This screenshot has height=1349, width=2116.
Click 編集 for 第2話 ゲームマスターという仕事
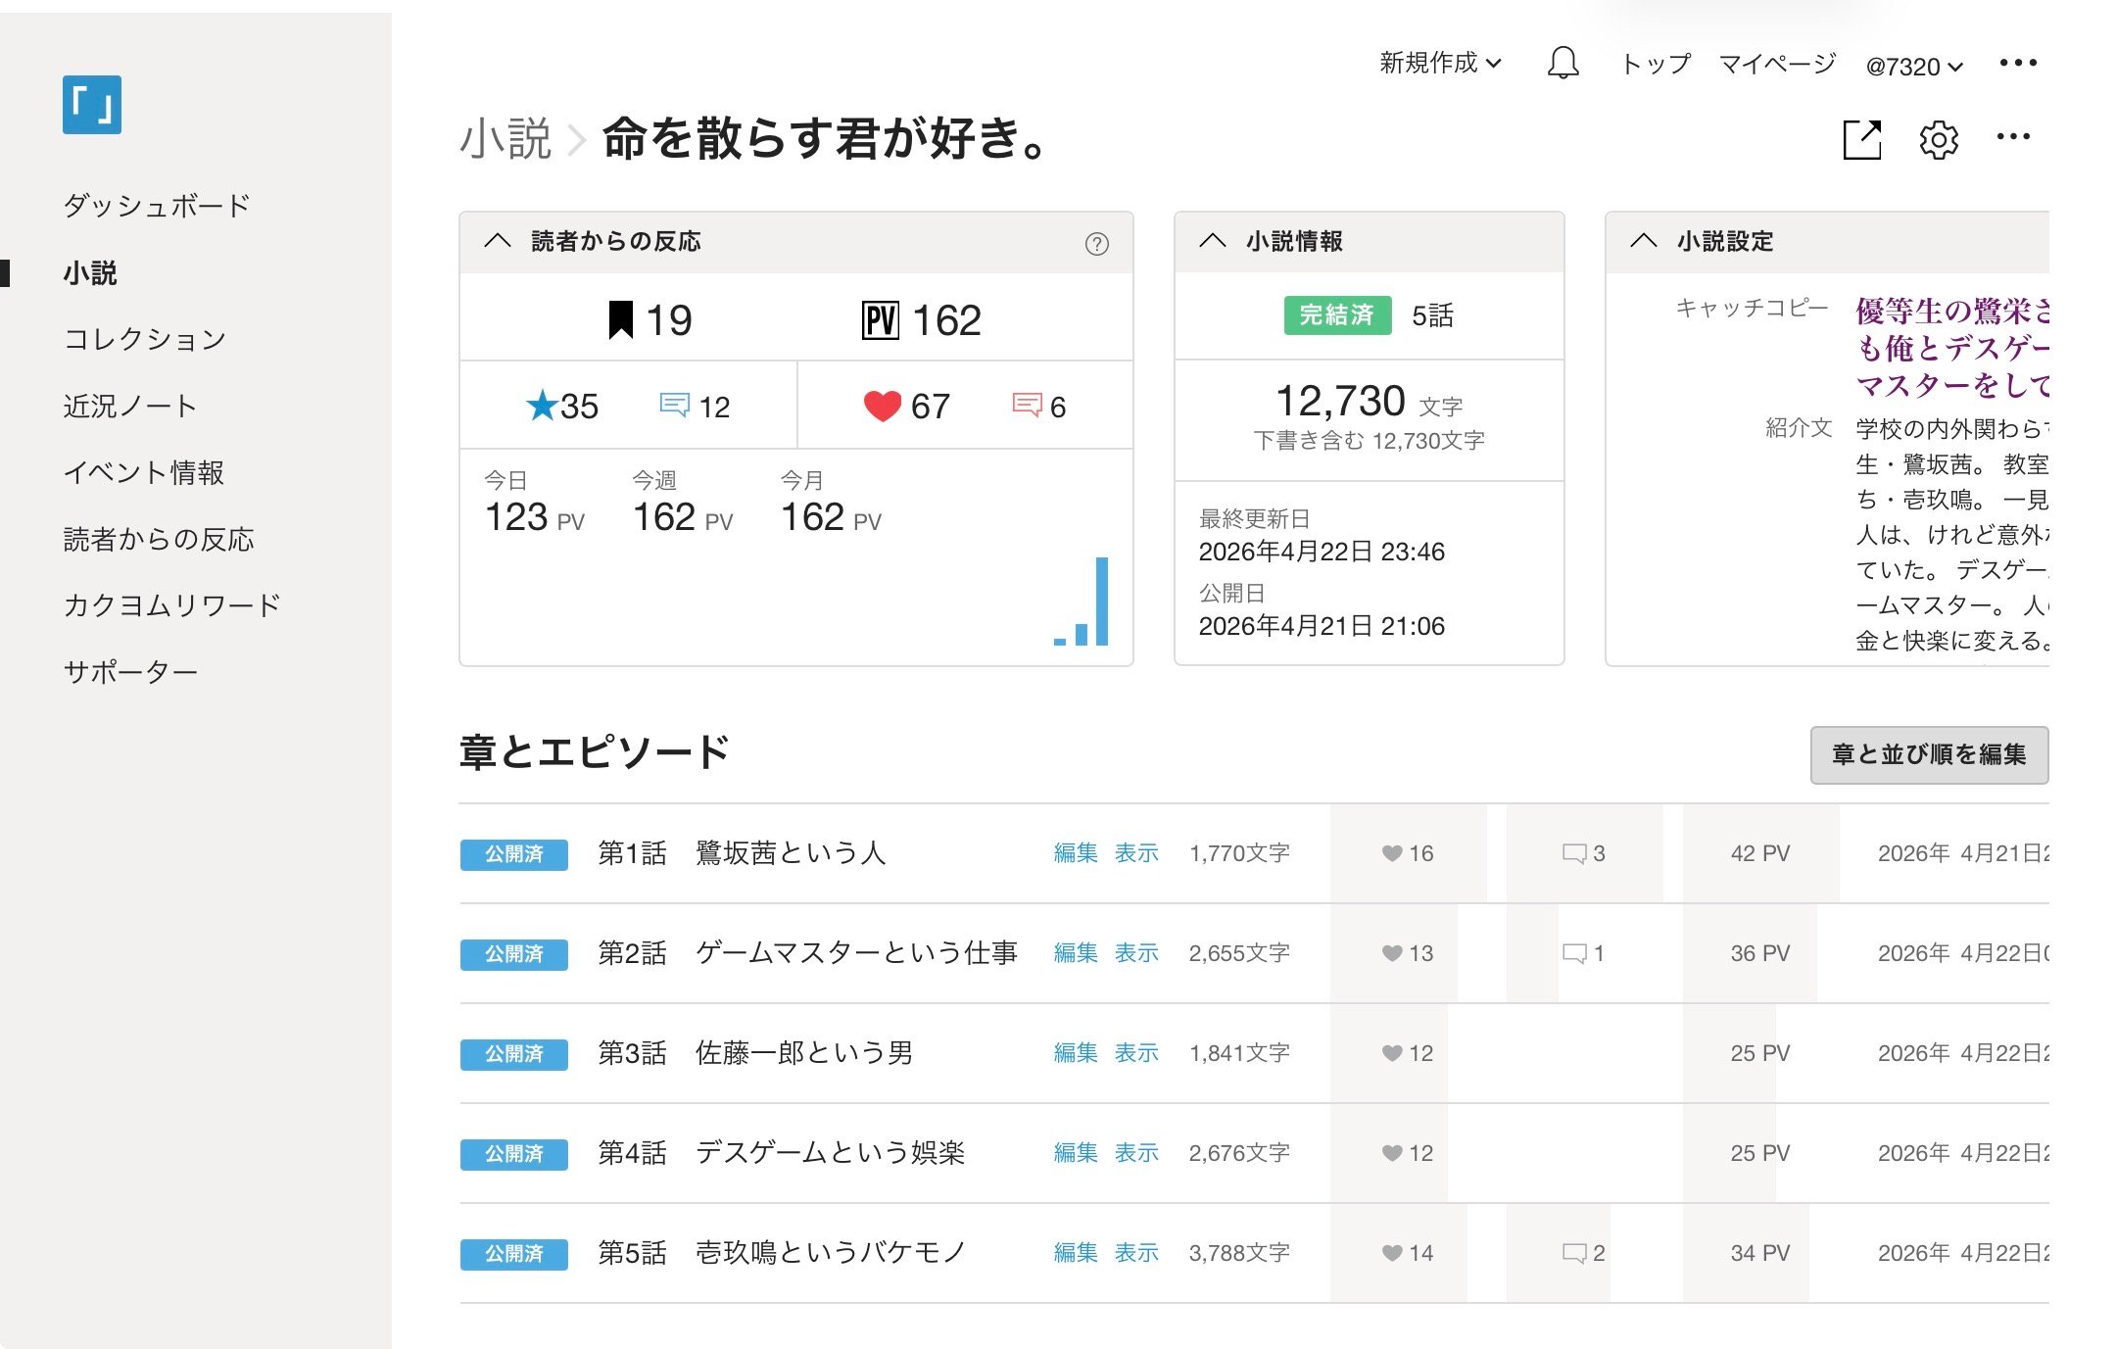pos(1076,953)
